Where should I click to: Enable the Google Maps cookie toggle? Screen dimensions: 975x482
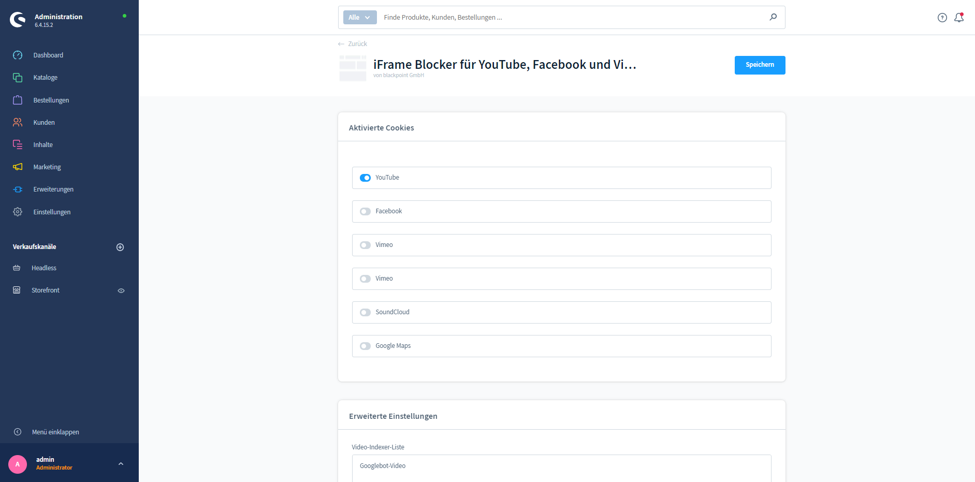tap(365, 346)
